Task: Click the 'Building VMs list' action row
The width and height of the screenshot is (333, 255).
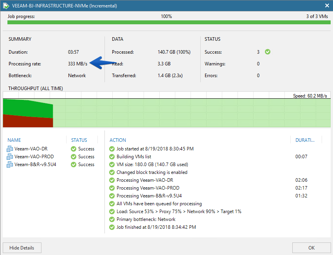Action: [134, 157]
